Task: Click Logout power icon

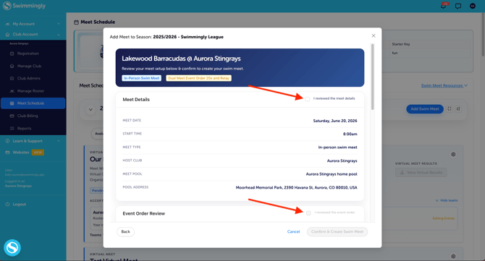Action: click(7, 204)
